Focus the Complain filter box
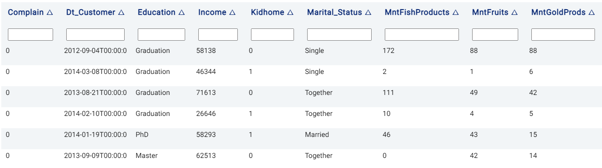 point(31,35)
